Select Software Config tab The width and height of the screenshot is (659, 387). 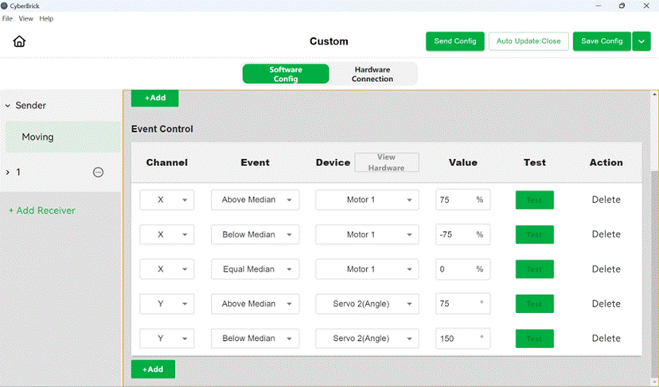(x=286, y=74)
